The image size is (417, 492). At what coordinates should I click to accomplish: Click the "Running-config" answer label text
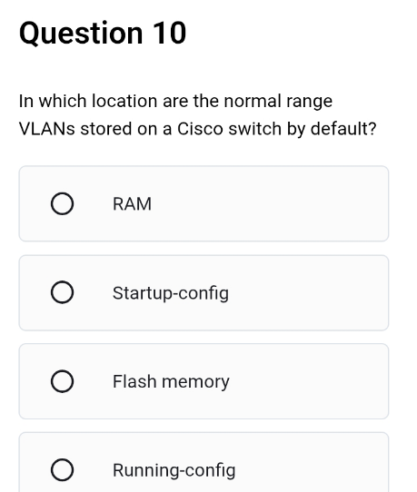[x=174, y=470]
